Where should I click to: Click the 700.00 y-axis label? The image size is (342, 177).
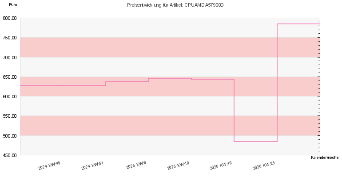pyautogui.click(x=10, y=58)
